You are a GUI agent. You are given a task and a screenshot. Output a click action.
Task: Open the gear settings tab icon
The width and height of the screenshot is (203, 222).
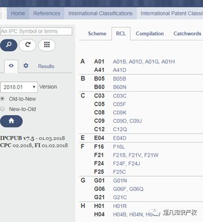click(26, 66)
